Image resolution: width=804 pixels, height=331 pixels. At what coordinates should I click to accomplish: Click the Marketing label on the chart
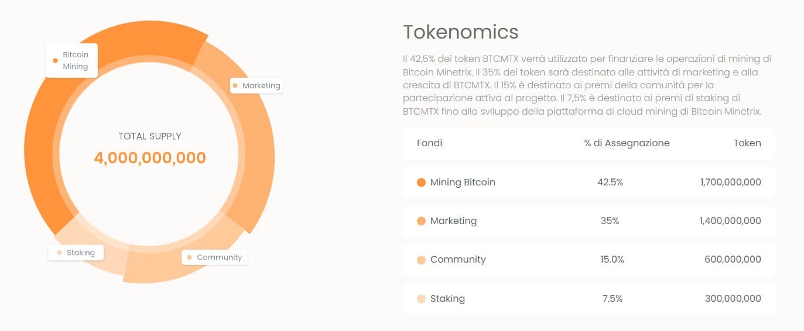[256, 85]
